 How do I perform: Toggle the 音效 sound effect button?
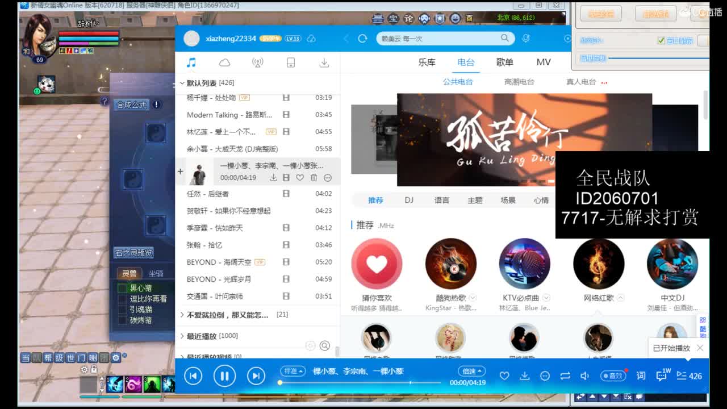[613, 376]
